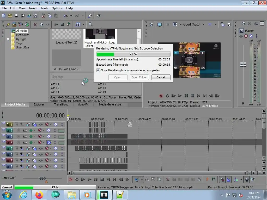
Task: Click the New project icon
Action: (x=4, y=16)
